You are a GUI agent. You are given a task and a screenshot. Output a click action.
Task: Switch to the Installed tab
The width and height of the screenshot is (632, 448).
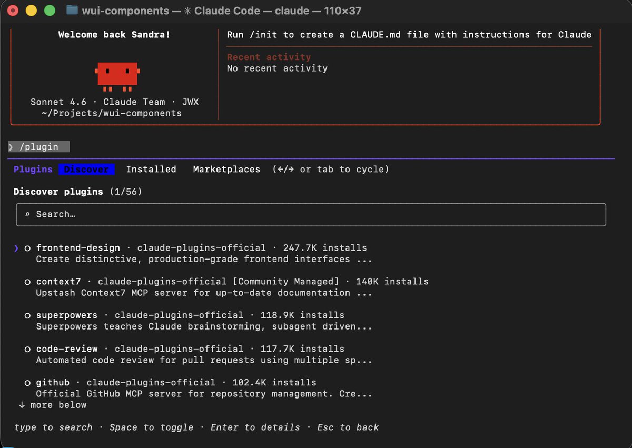151,169
